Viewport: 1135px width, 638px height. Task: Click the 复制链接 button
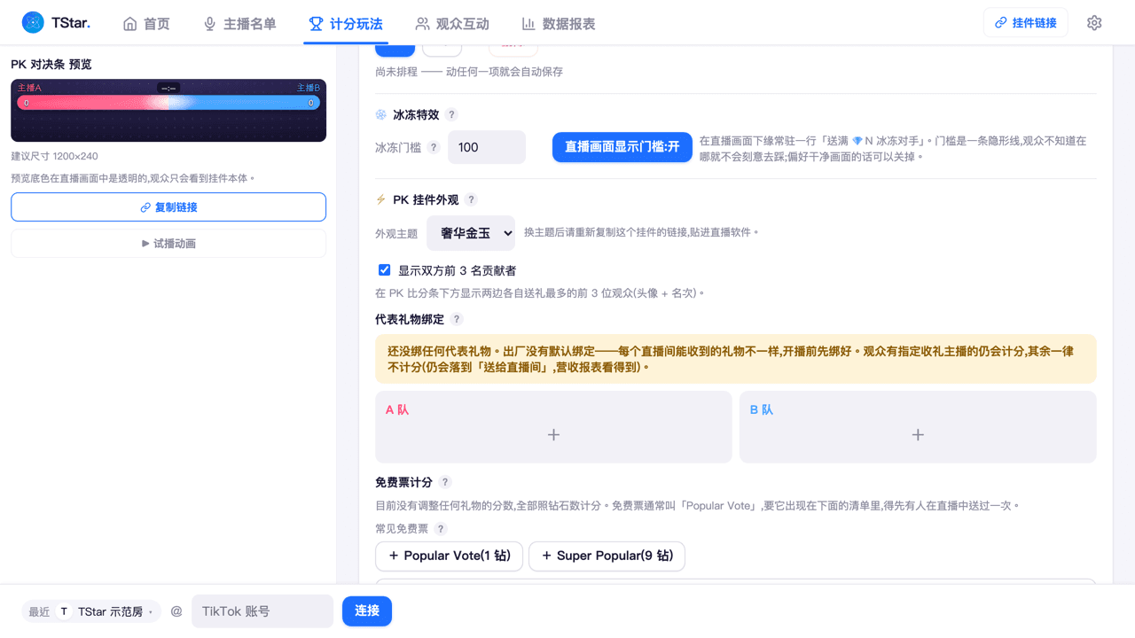(x=168, y=207)
